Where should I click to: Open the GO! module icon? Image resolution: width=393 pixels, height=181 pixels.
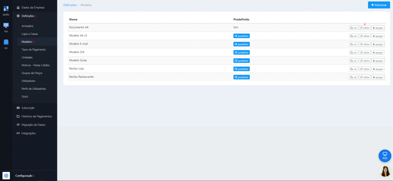6,43
